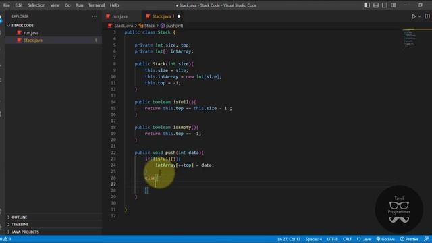The height and width of the screenshot is (243, 432).
Task: Restore down the VS Code window
Action: [x=420, y=5]
